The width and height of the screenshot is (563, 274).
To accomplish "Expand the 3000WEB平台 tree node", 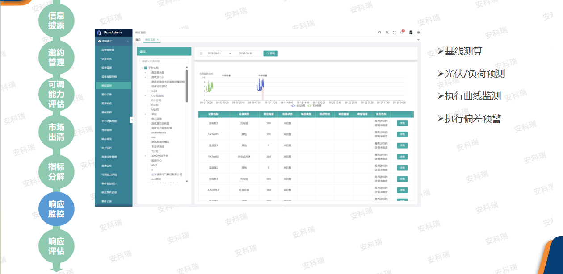I will pos(145,156).
